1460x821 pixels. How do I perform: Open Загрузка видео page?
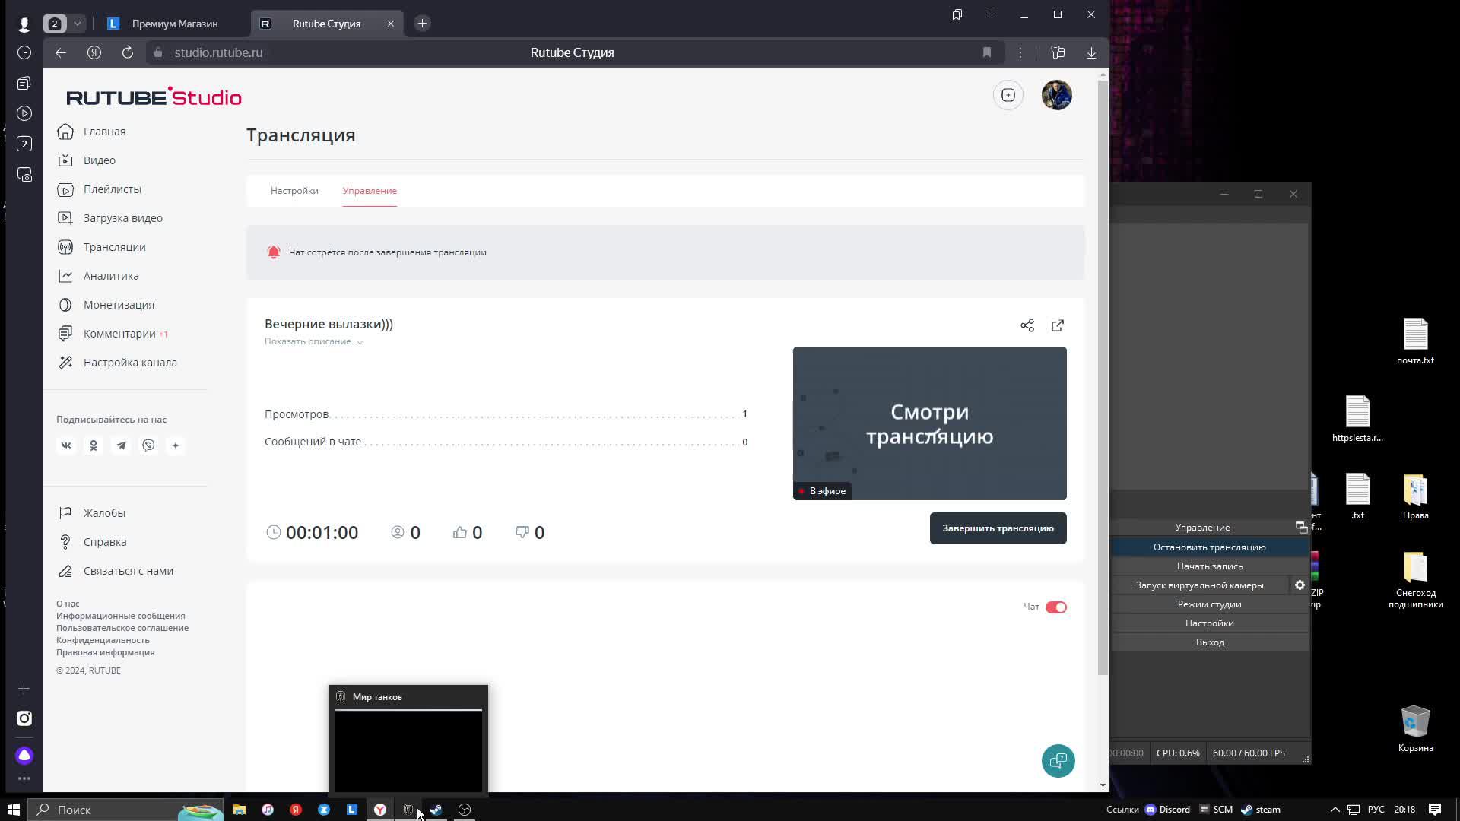(x=110, y=218)
